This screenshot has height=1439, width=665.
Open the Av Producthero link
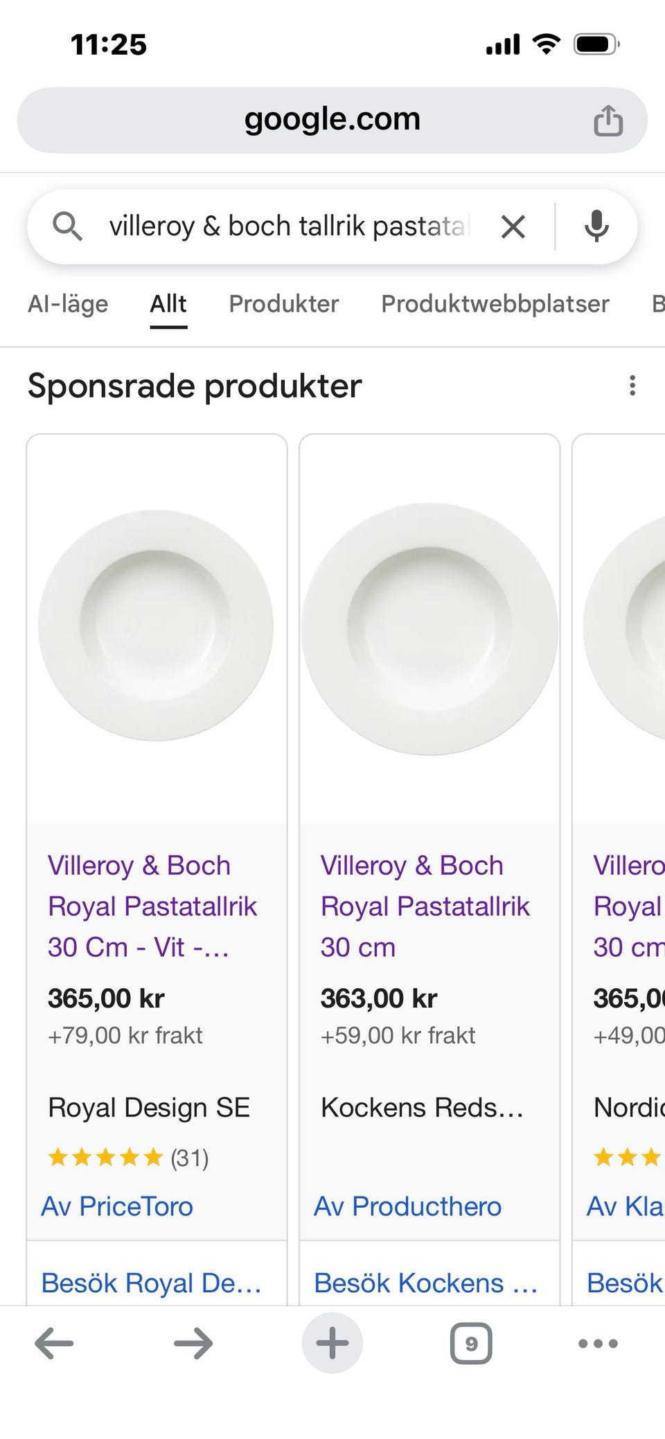[407, 1206]
